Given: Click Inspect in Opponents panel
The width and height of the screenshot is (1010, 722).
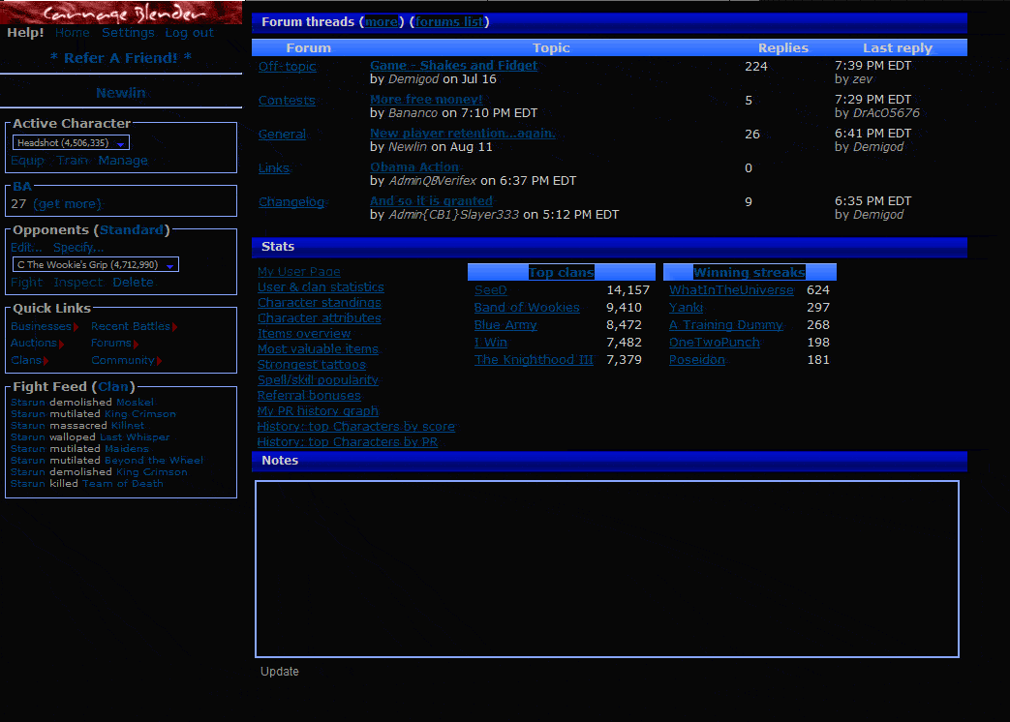Looking at the screenshot, I should pyautogui.click(x=77, y=282).
